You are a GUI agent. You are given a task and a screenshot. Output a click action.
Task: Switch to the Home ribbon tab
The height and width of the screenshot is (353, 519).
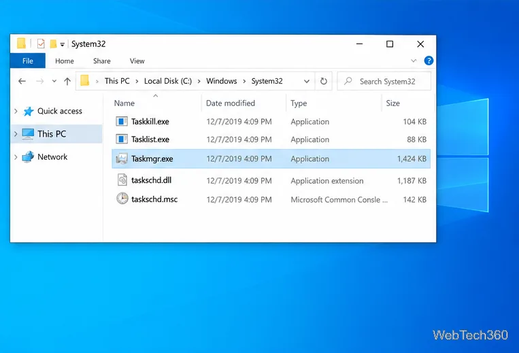click(x=65, y=61)
